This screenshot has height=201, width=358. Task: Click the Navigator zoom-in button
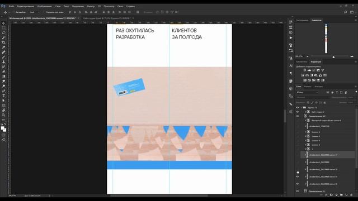352,56
